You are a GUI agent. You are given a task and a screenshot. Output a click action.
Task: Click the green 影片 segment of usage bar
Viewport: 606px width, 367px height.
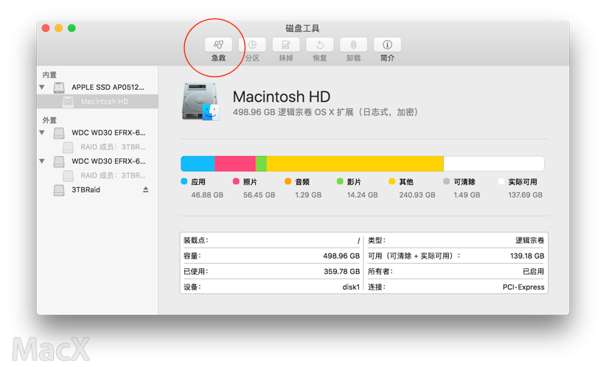(x=261, y=164)
